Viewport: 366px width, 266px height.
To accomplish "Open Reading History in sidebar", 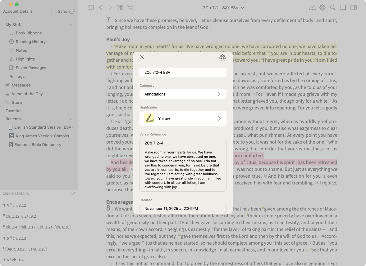I will click(30, 42).
